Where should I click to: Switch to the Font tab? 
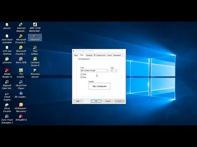(82, 55)
